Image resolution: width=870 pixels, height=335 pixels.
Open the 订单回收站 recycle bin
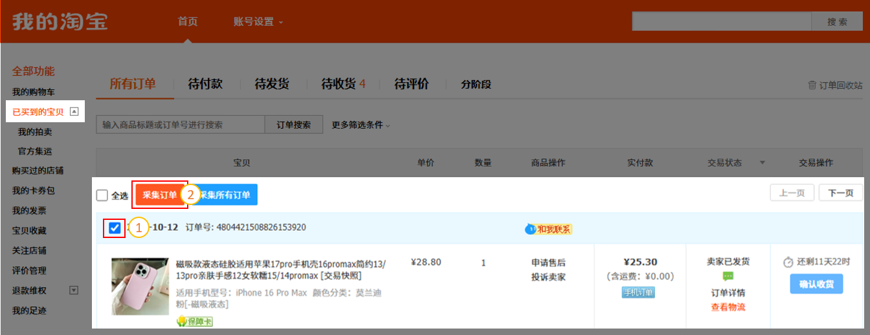pyautogui.click(x=835, y=85)
